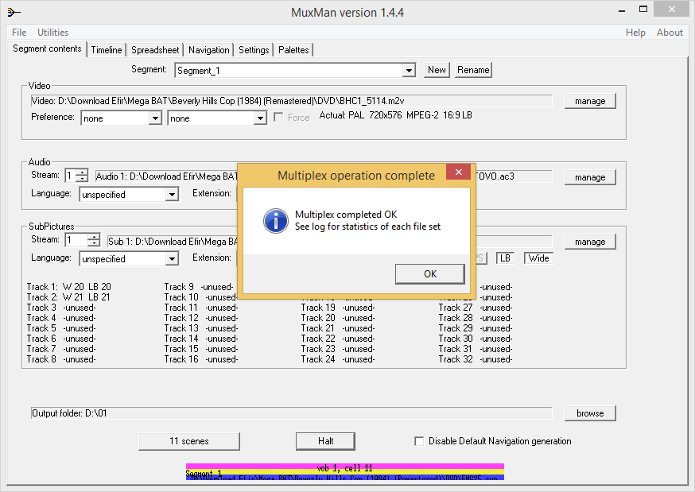Viewport: 695px width, 492px height.
Task: Toggle the LB subpicture button
Action: coord(505,258)
